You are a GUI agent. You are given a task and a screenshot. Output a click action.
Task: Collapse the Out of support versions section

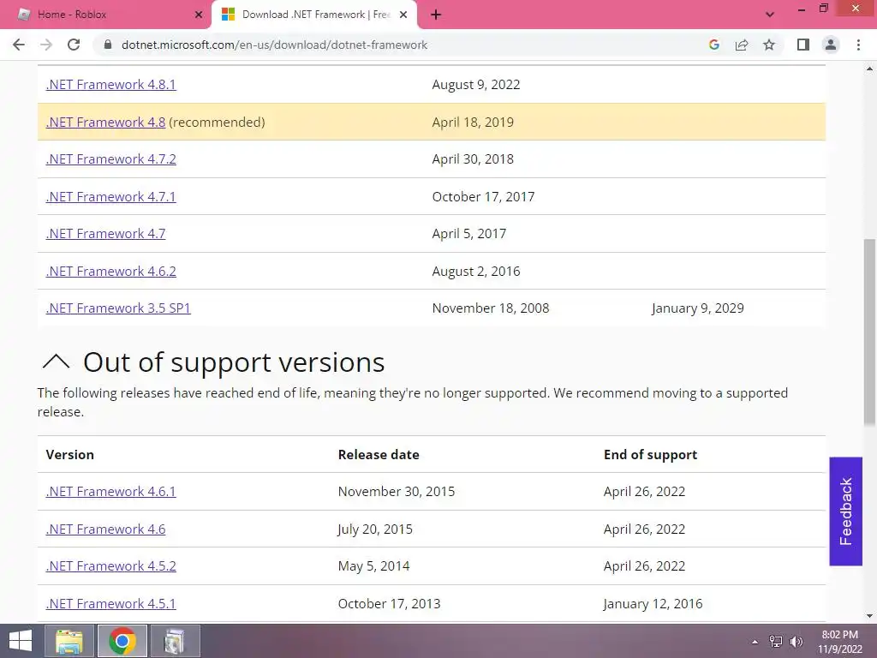click(x=57, y=362)
